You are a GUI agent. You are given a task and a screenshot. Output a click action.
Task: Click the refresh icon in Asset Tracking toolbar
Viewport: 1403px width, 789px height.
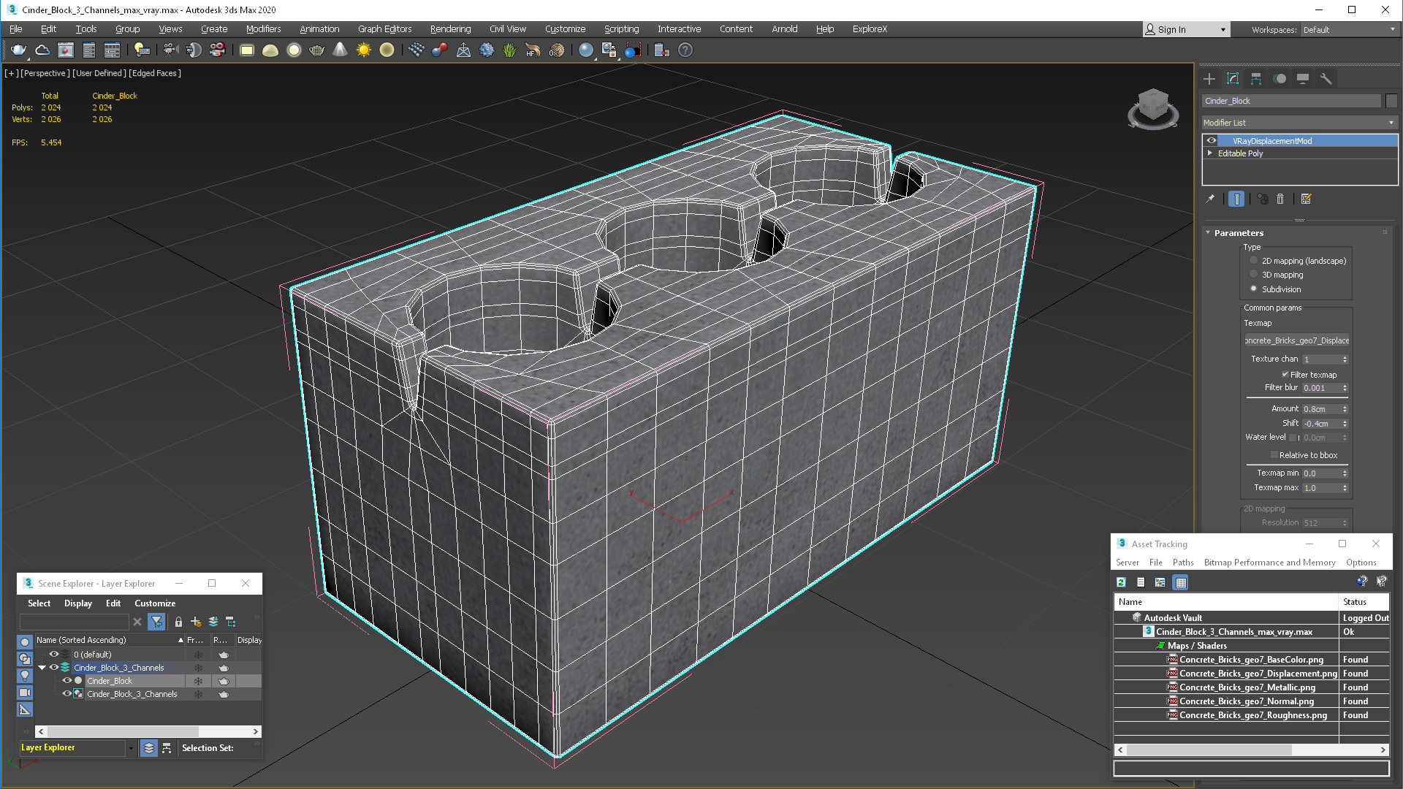coord(1121,582)
